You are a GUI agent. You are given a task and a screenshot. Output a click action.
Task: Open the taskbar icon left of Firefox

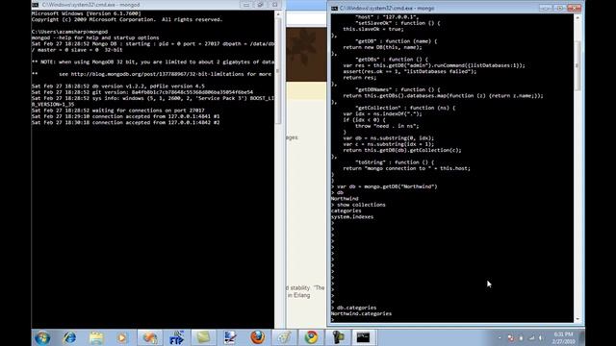pos(230,337)
